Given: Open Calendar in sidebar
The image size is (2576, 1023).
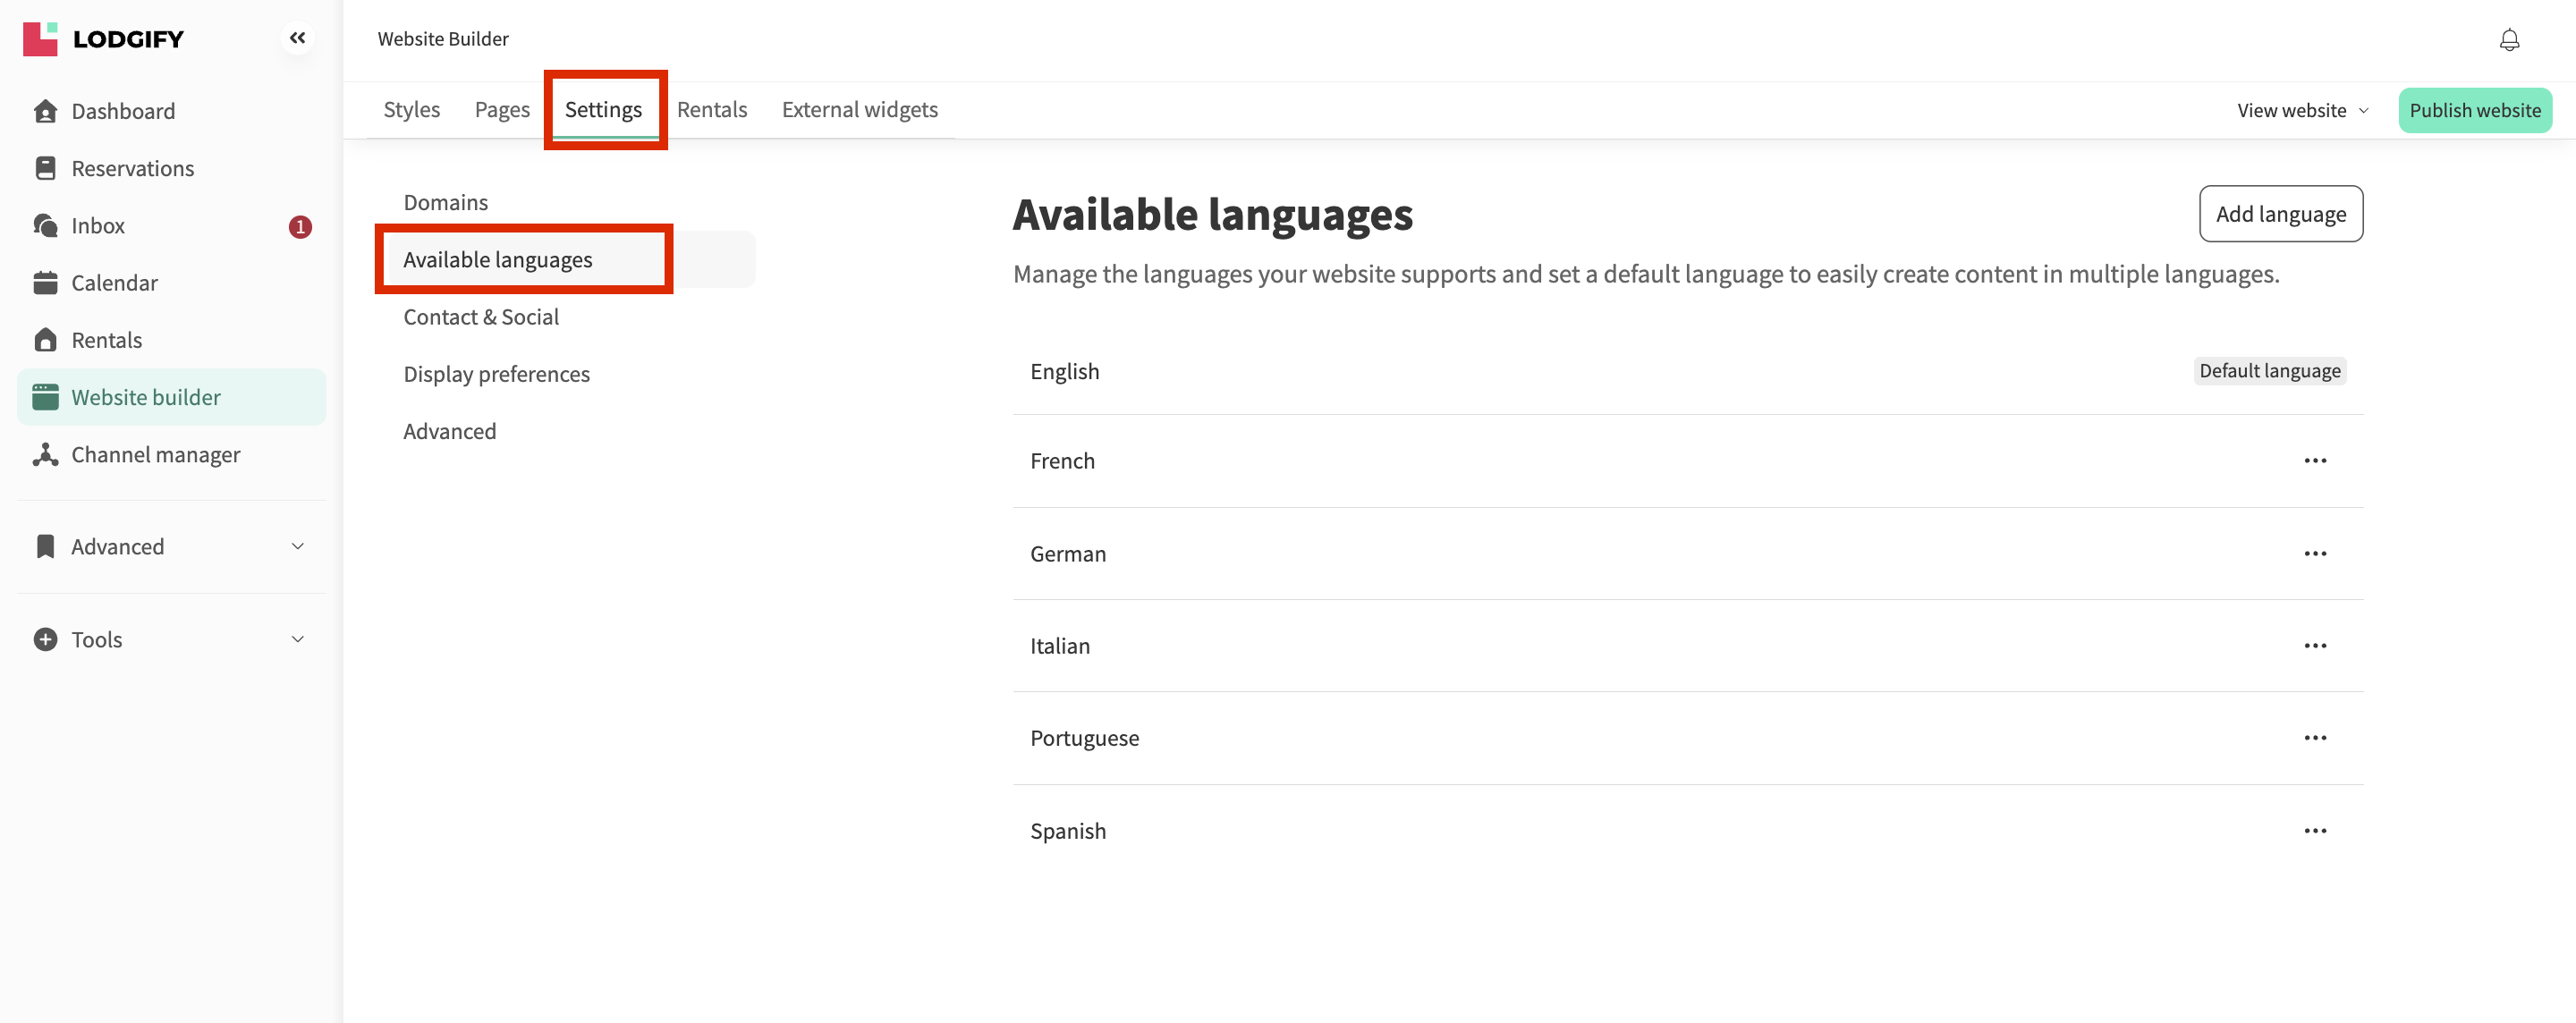Looking at the screenshot, I should tap(114, 283).
